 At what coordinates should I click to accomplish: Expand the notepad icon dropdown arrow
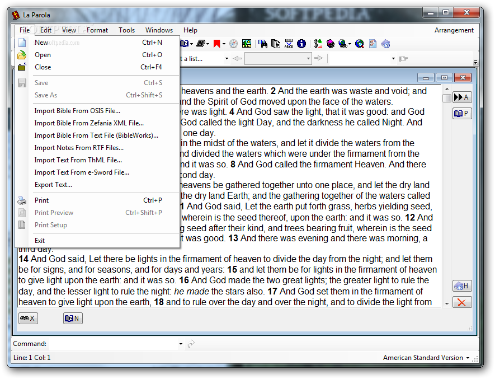click(x=208, y=44)
